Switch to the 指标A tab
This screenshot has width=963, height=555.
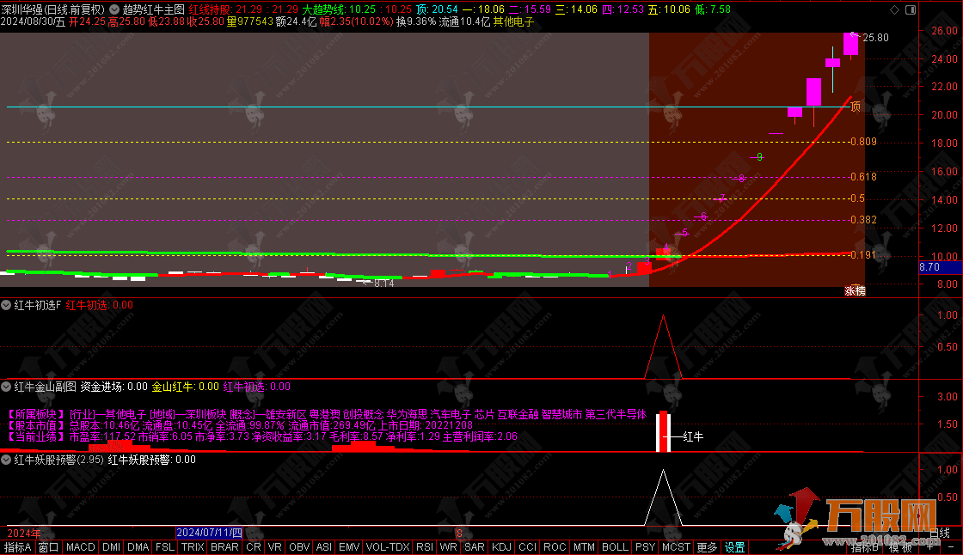(x=18, y=547)
